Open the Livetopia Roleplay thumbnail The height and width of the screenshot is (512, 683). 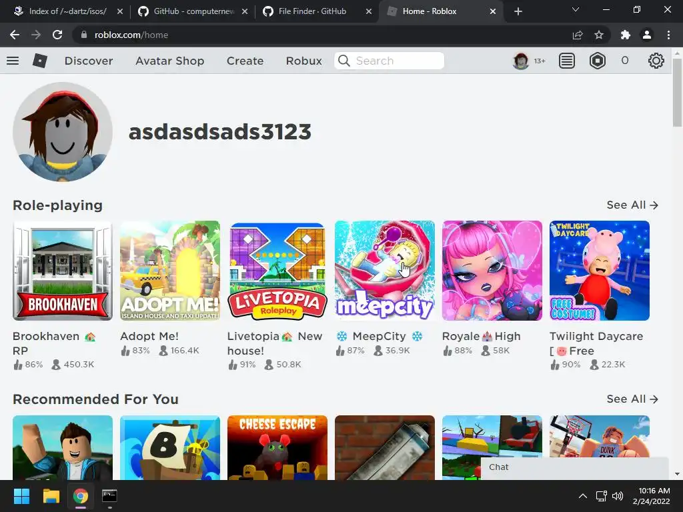pos(277,271)
